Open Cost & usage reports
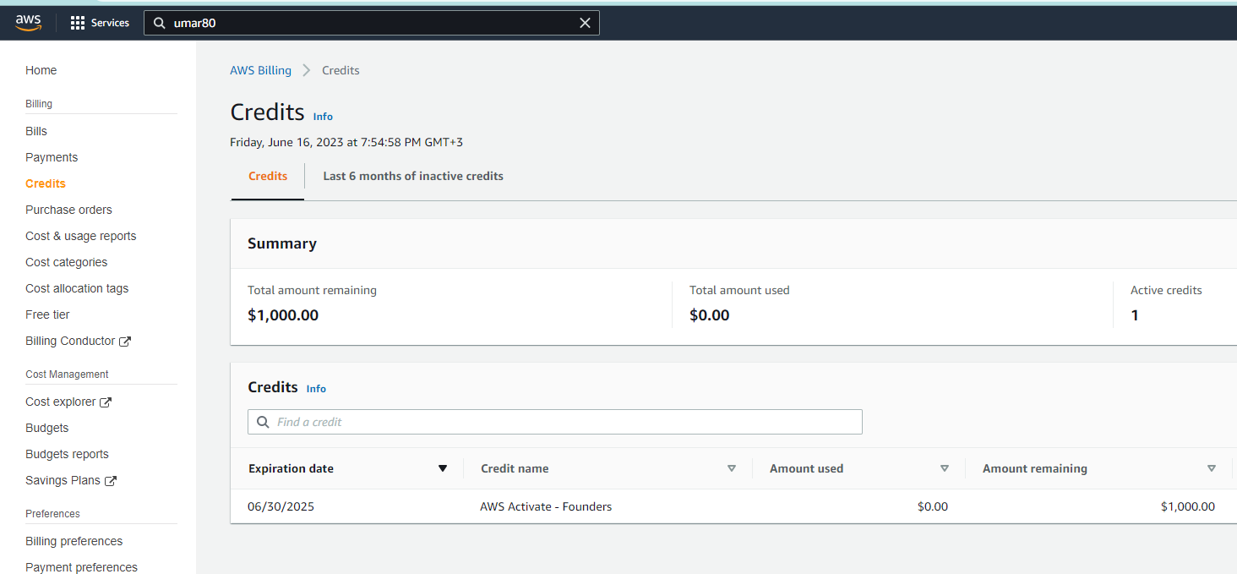This screenshot has width=1237, height=574. click(x=81, y=236)
